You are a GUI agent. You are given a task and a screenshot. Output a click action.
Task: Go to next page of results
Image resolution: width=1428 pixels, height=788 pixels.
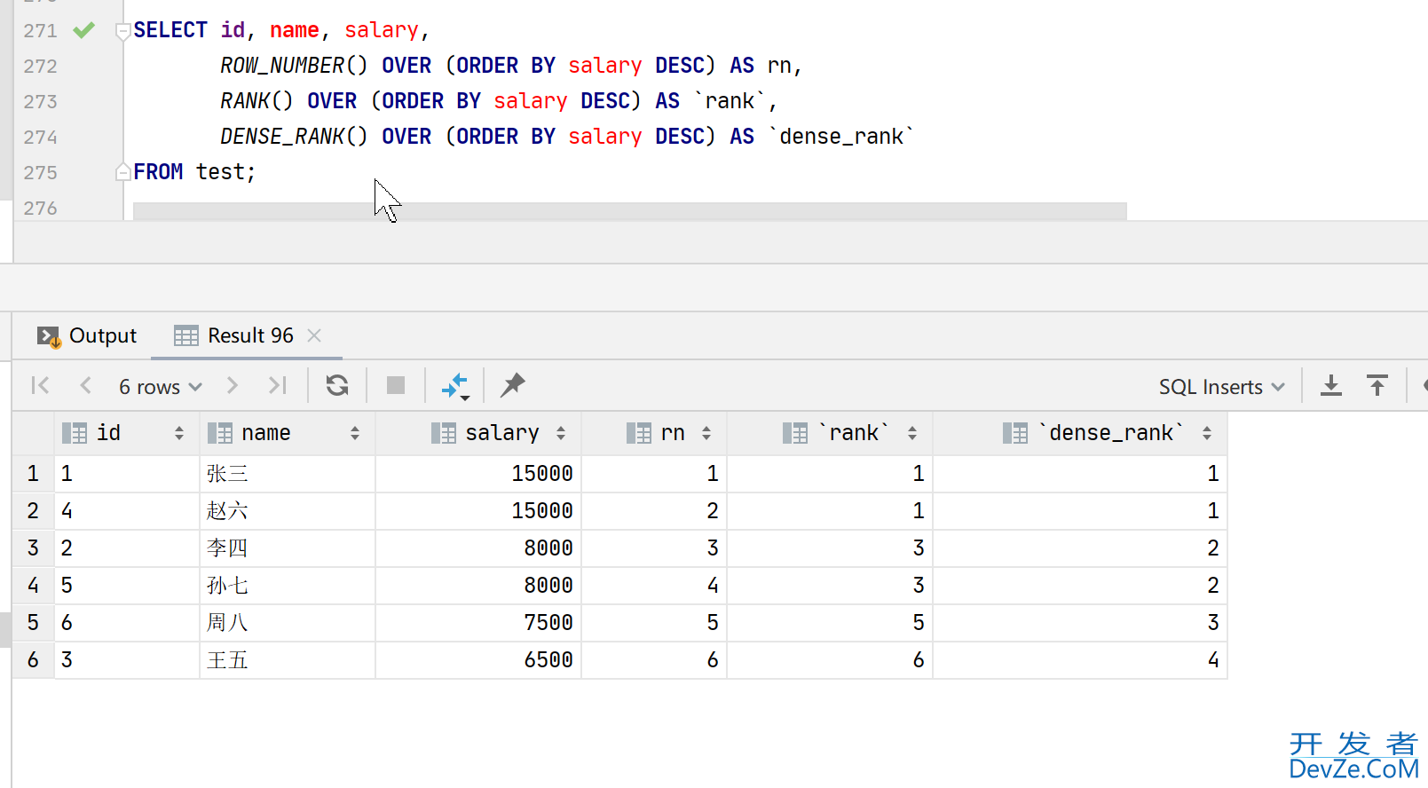[x=233, y=385]
